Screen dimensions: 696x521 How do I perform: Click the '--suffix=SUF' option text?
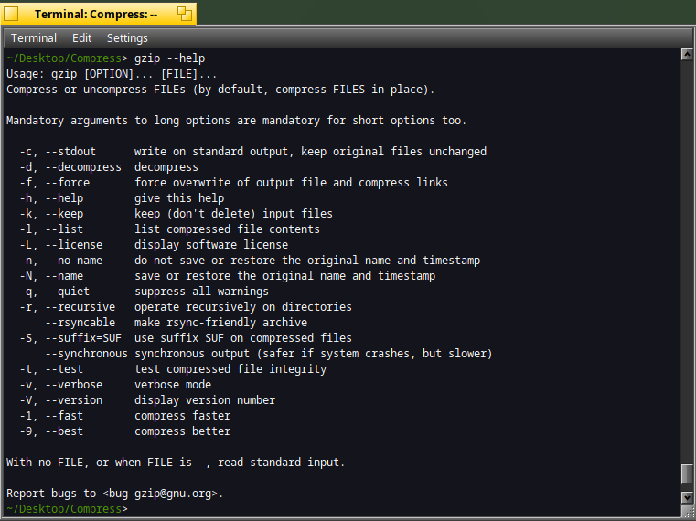[83, 338]
